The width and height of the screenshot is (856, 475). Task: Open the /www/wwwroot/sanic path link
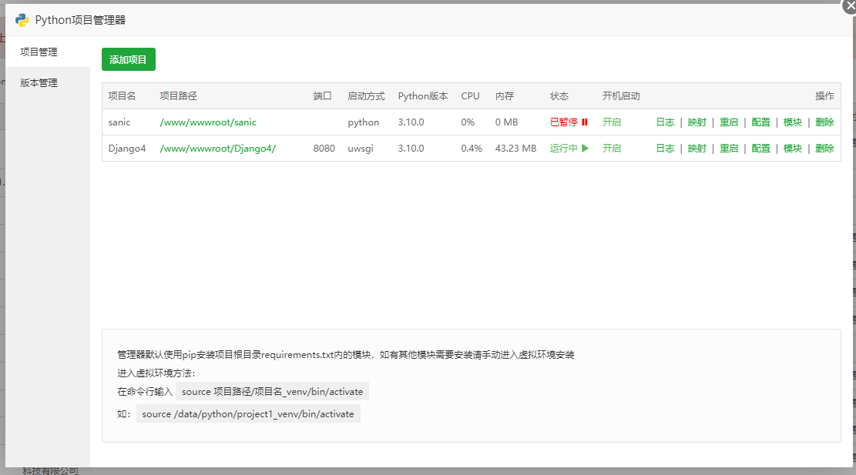click(x=208, y=122)
